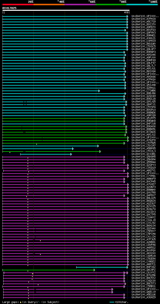Select the UniRef100_B9H4P3 label

(x=144, y=52)
